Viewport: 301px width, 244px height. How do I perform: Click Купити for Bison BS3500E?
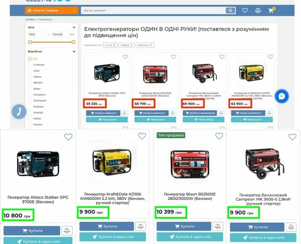(x=184, y=226)
